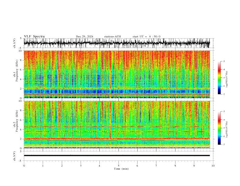This screenshot has width=240, height=186.
Task: Click the 'ch.1 Frequency (kHz)' axis label
Action: click(16, 74)
